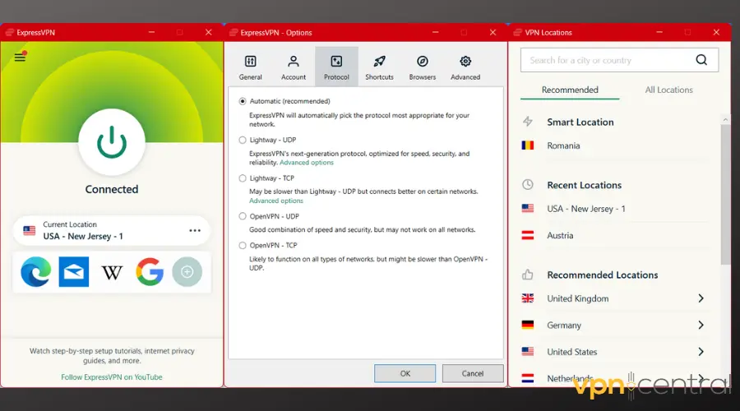Viewport: 740px width, 411px height.
Task: Open the Advanced options tab
Action: pyautogui.click(x=465, y=67)
